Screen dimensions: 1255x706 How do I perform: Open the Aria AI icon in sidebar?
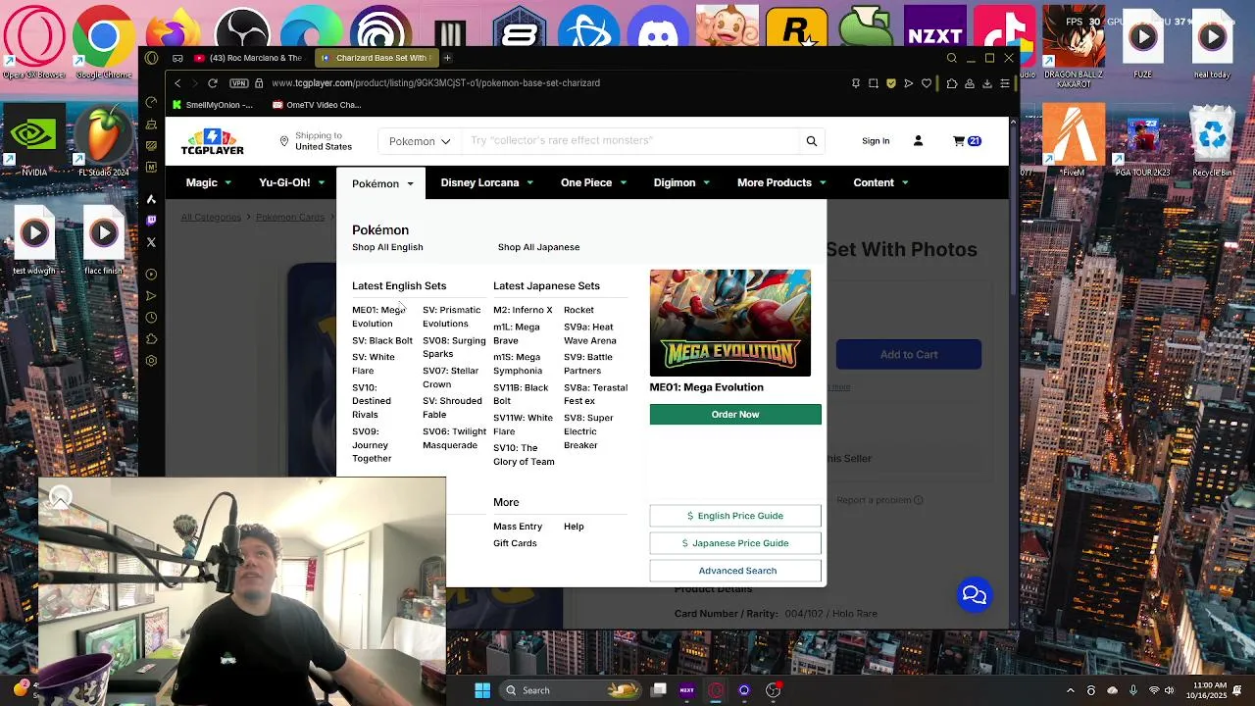click(151, 199)
